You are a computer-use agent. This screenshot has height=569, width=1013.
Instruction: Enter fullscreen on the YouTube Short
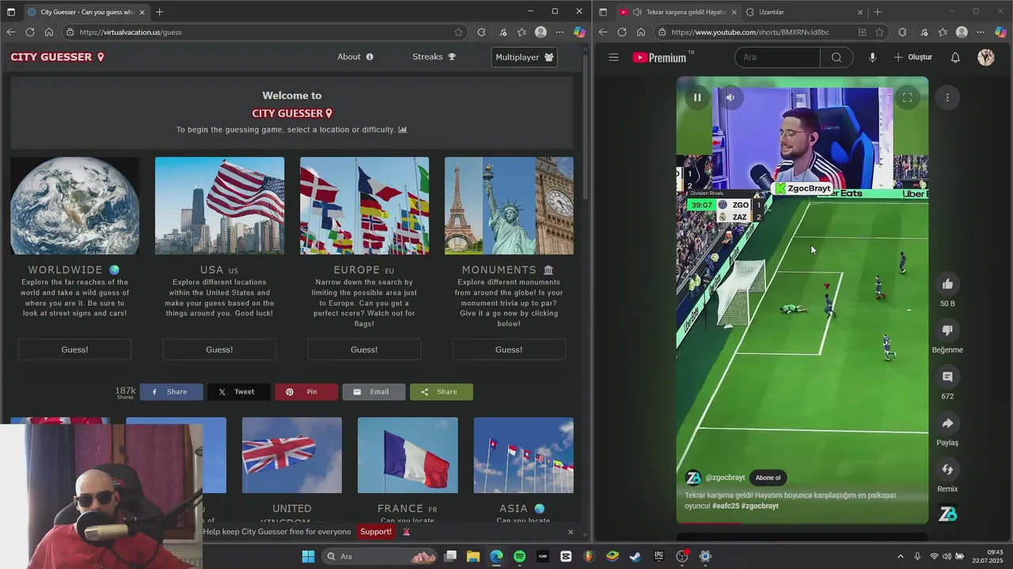click(908, 98)
